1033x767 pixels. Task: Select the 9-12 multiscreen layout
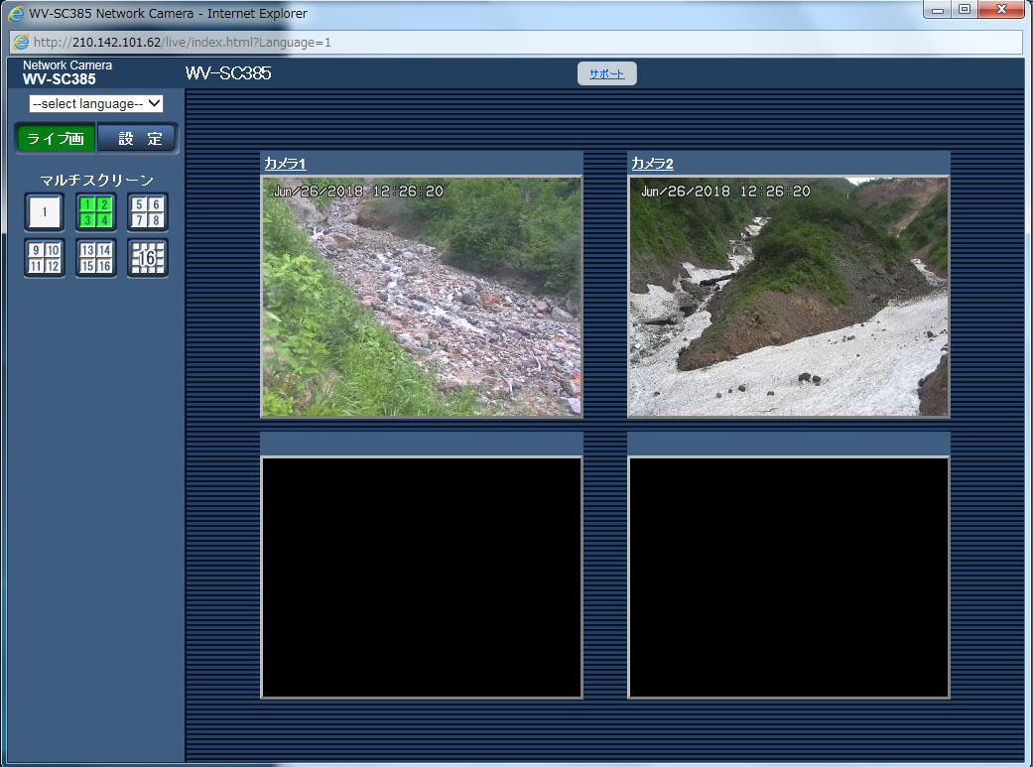tap(44, 258)
